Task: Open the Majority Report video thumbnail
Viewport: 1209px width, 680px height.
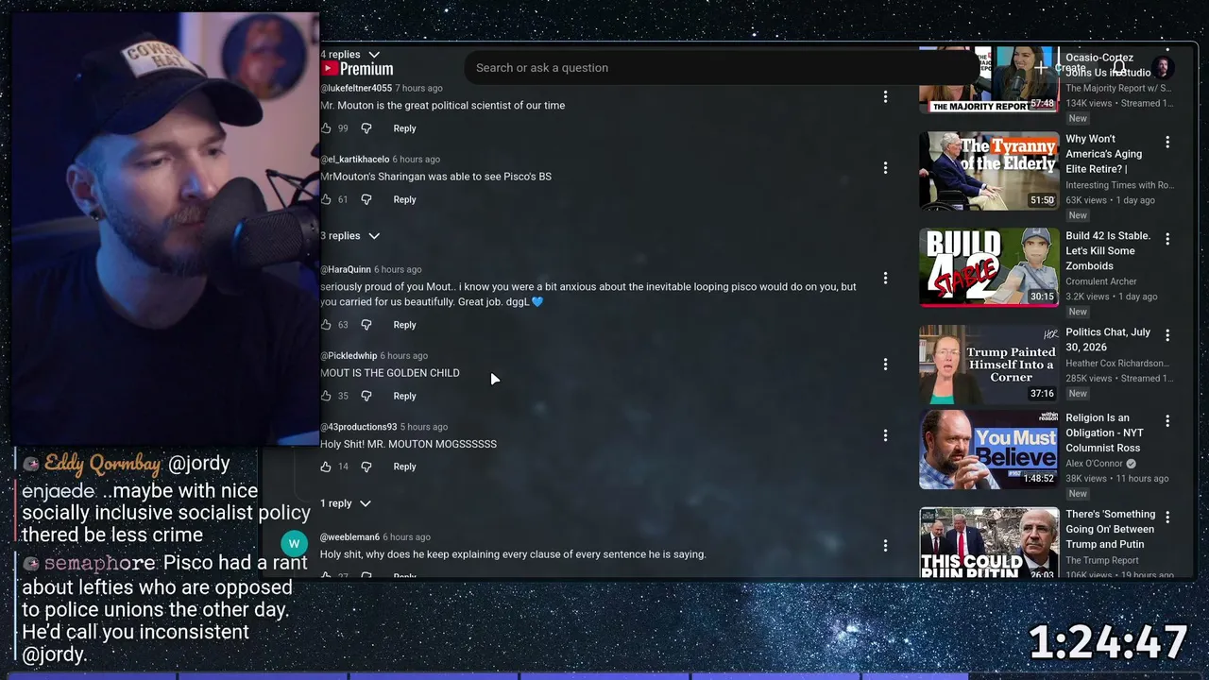Action: (x=989, y=79)
